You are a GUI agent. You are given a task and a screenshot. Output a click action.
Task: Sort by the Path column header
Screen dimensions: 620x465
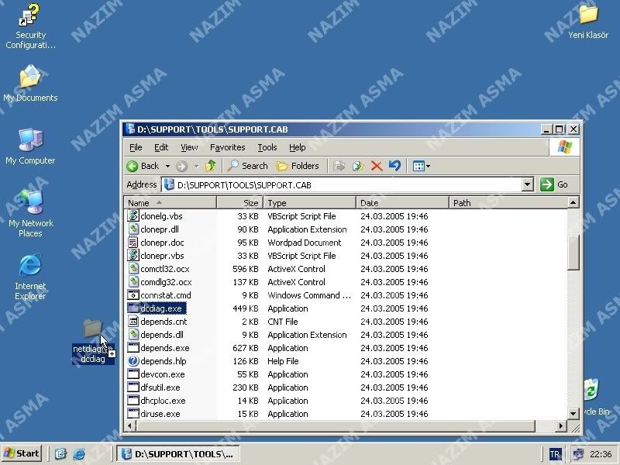pyautogui.click(x=508, y=203)
